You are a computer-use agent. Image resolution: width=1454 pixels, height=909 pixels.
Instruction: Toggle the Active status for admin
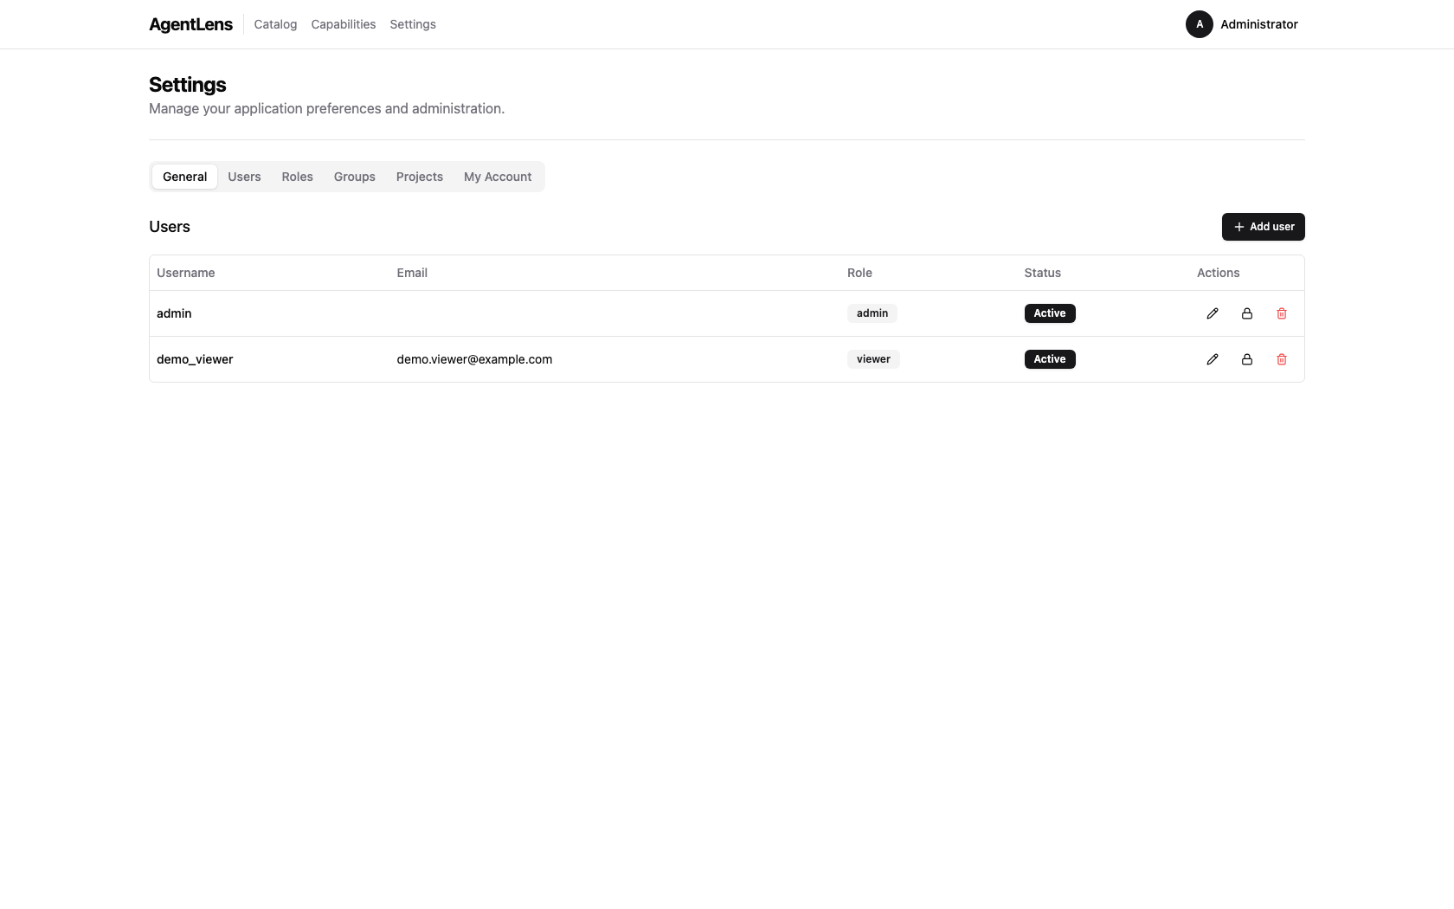pyautogui.click(x=1049, y=313)
